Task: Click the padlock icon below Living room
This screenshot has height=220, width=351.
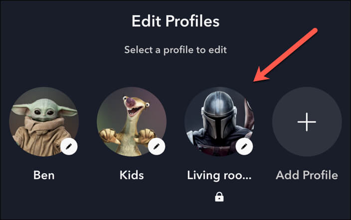Action: 219,198
